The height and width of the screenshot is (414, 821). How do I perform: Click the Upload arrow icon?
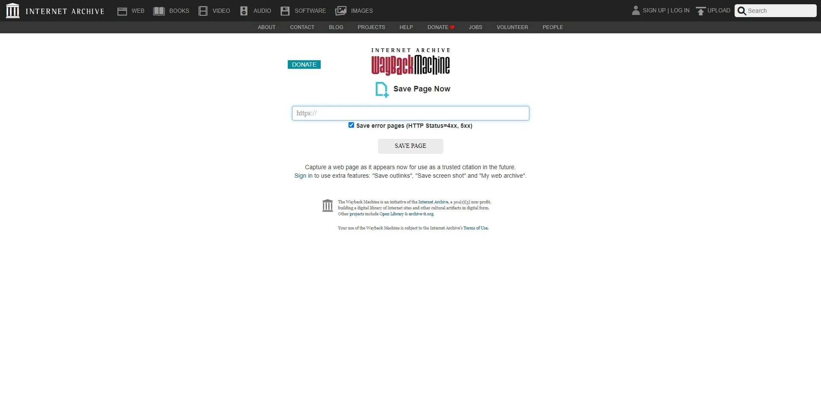coord(700,11)
